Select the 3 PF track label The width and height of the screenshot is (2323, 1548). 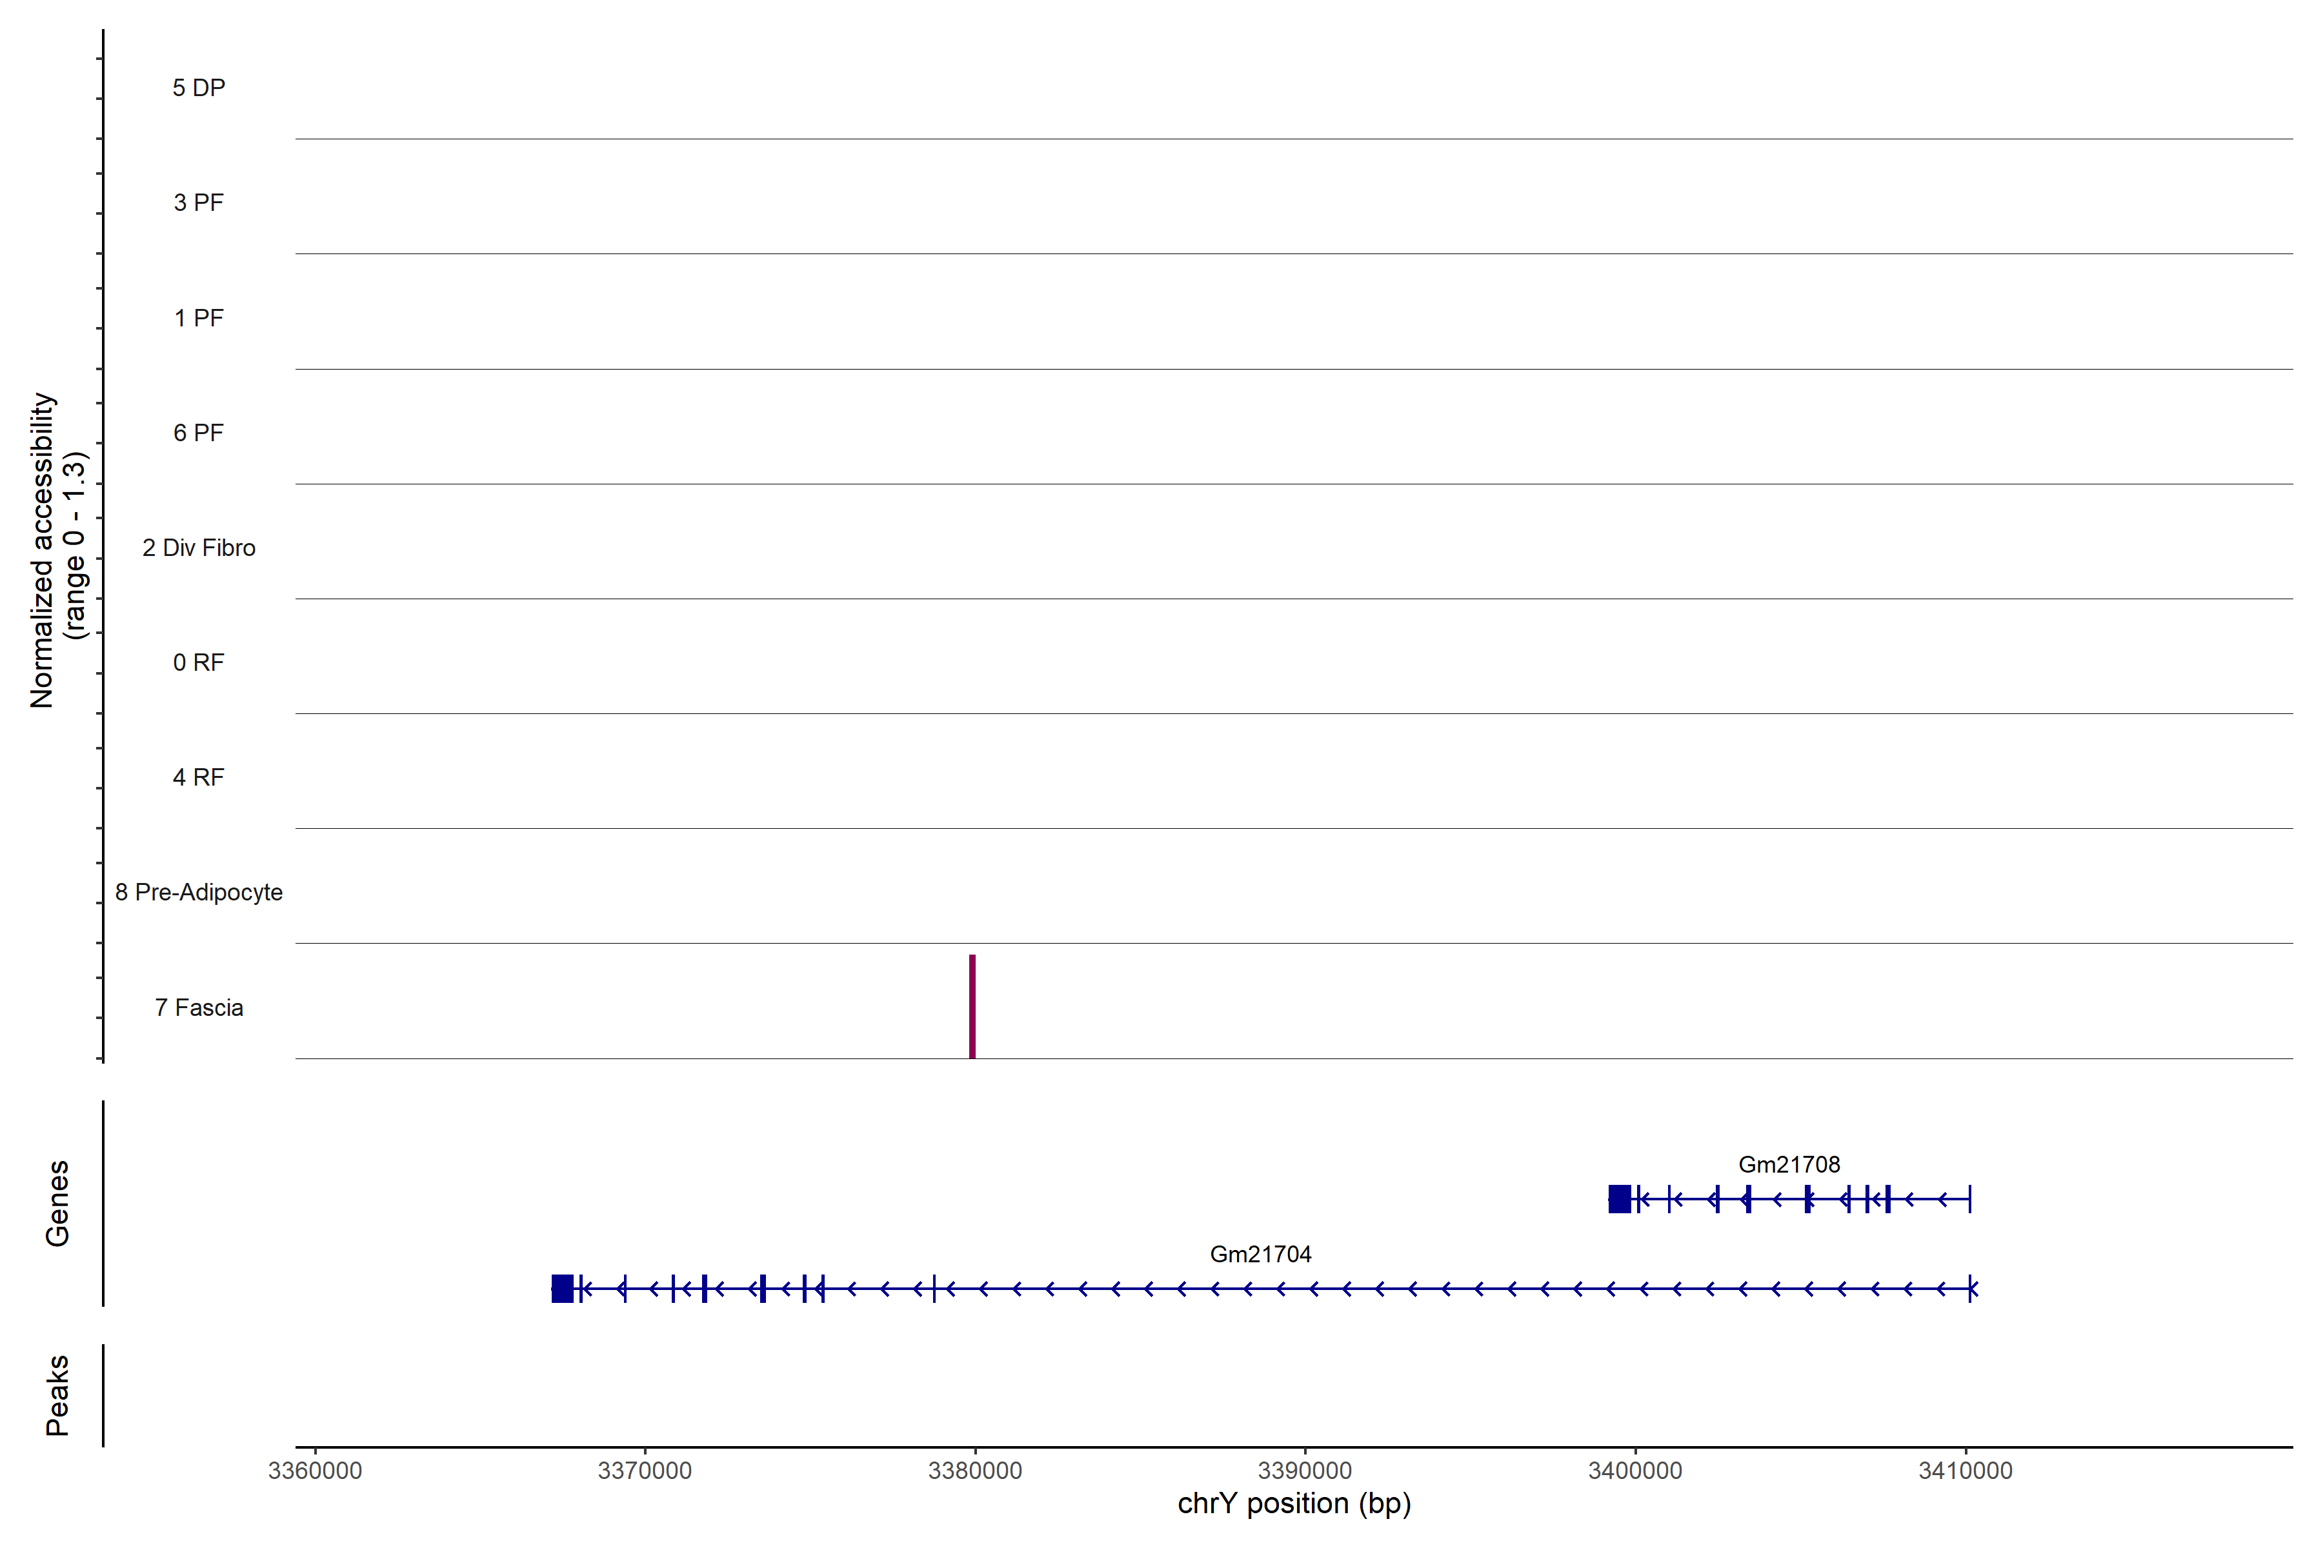199,203
